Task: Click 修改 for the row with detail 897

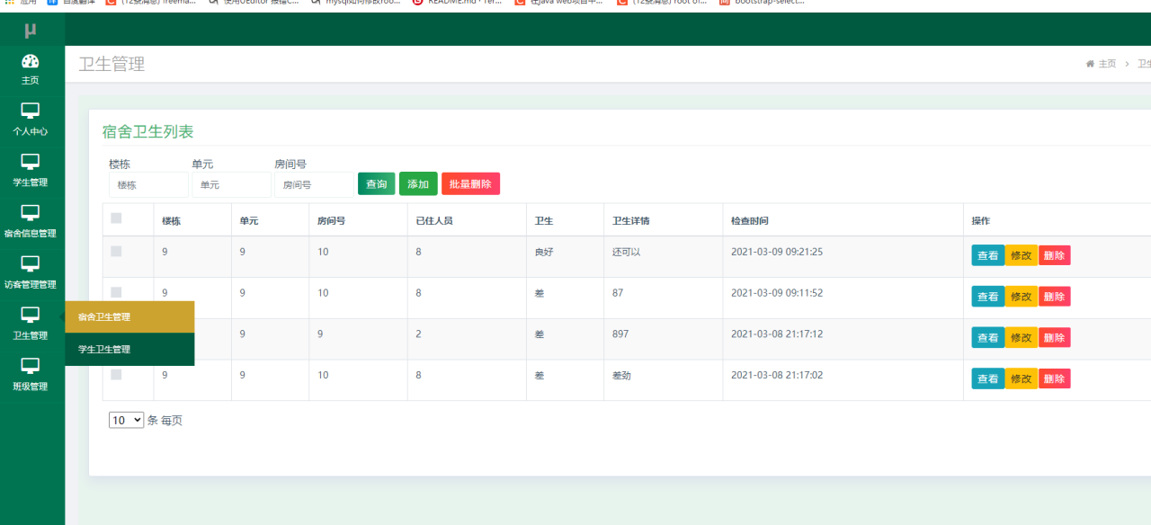Action: point(1022,337)
